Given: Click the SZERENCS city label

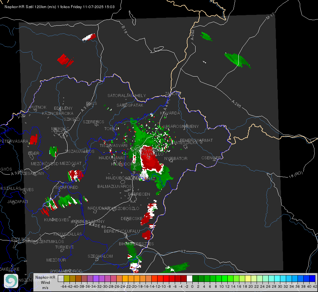Looking at the screenshot, I should click(94, 122).
